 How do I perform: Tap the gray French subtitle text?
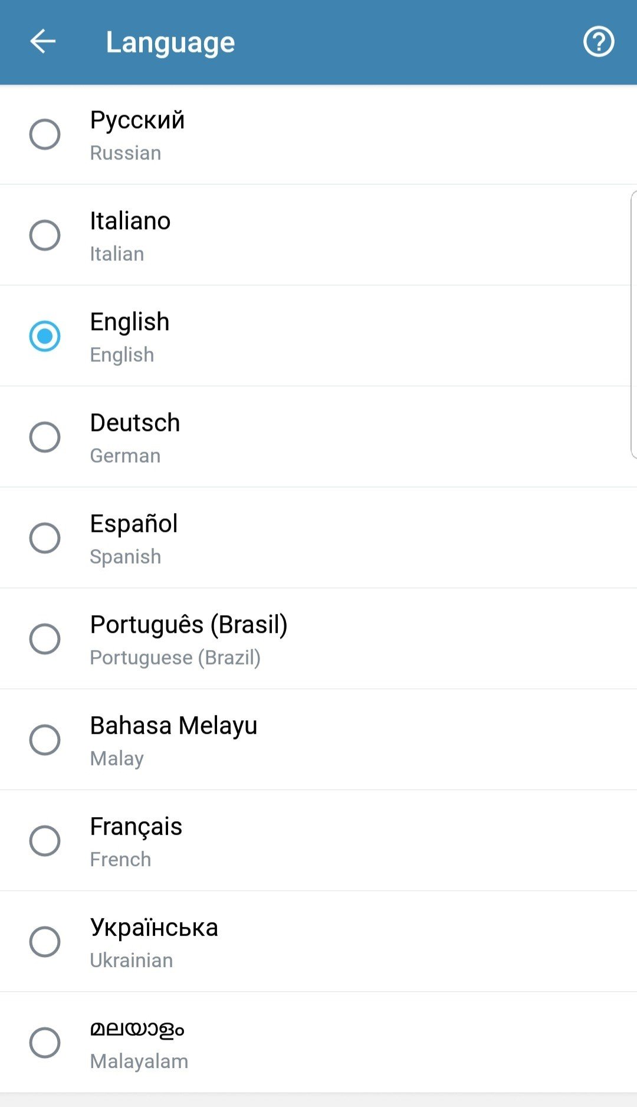pyautogui.click(x=120, y=860)
